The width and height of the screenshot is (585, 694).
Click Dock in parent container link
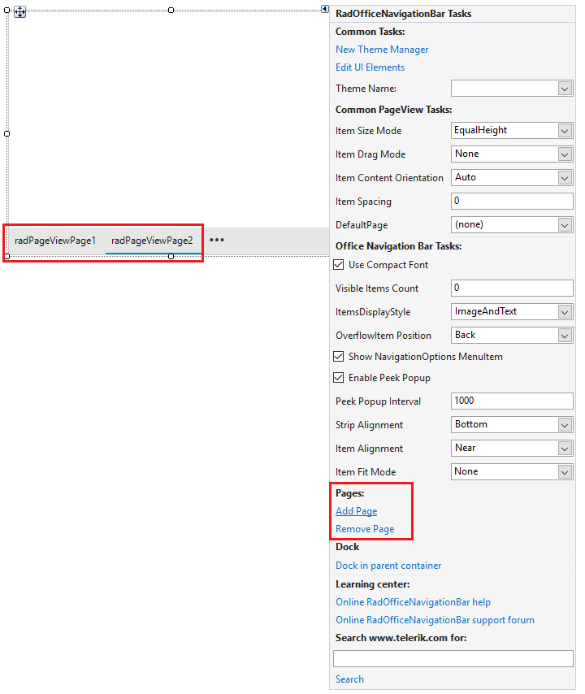[388, 566]
